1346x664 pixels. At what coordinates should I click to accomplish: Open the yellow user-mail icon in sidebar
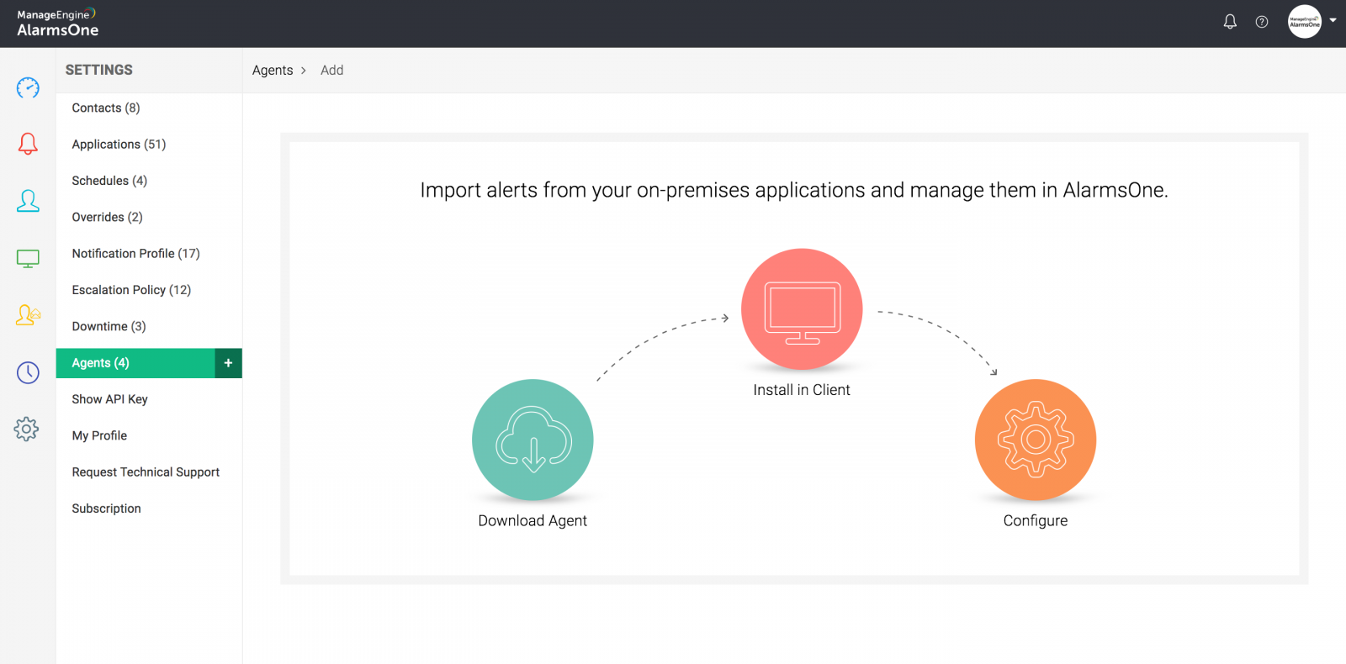28,315
